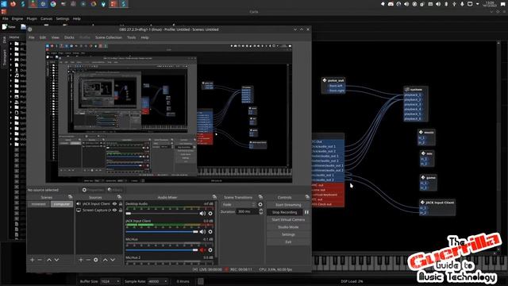Image resolution: width=508 pixels, height=286 pixels.
Task: Open the Sample Rate dropdown in Carla
Action: coord(158,281)
